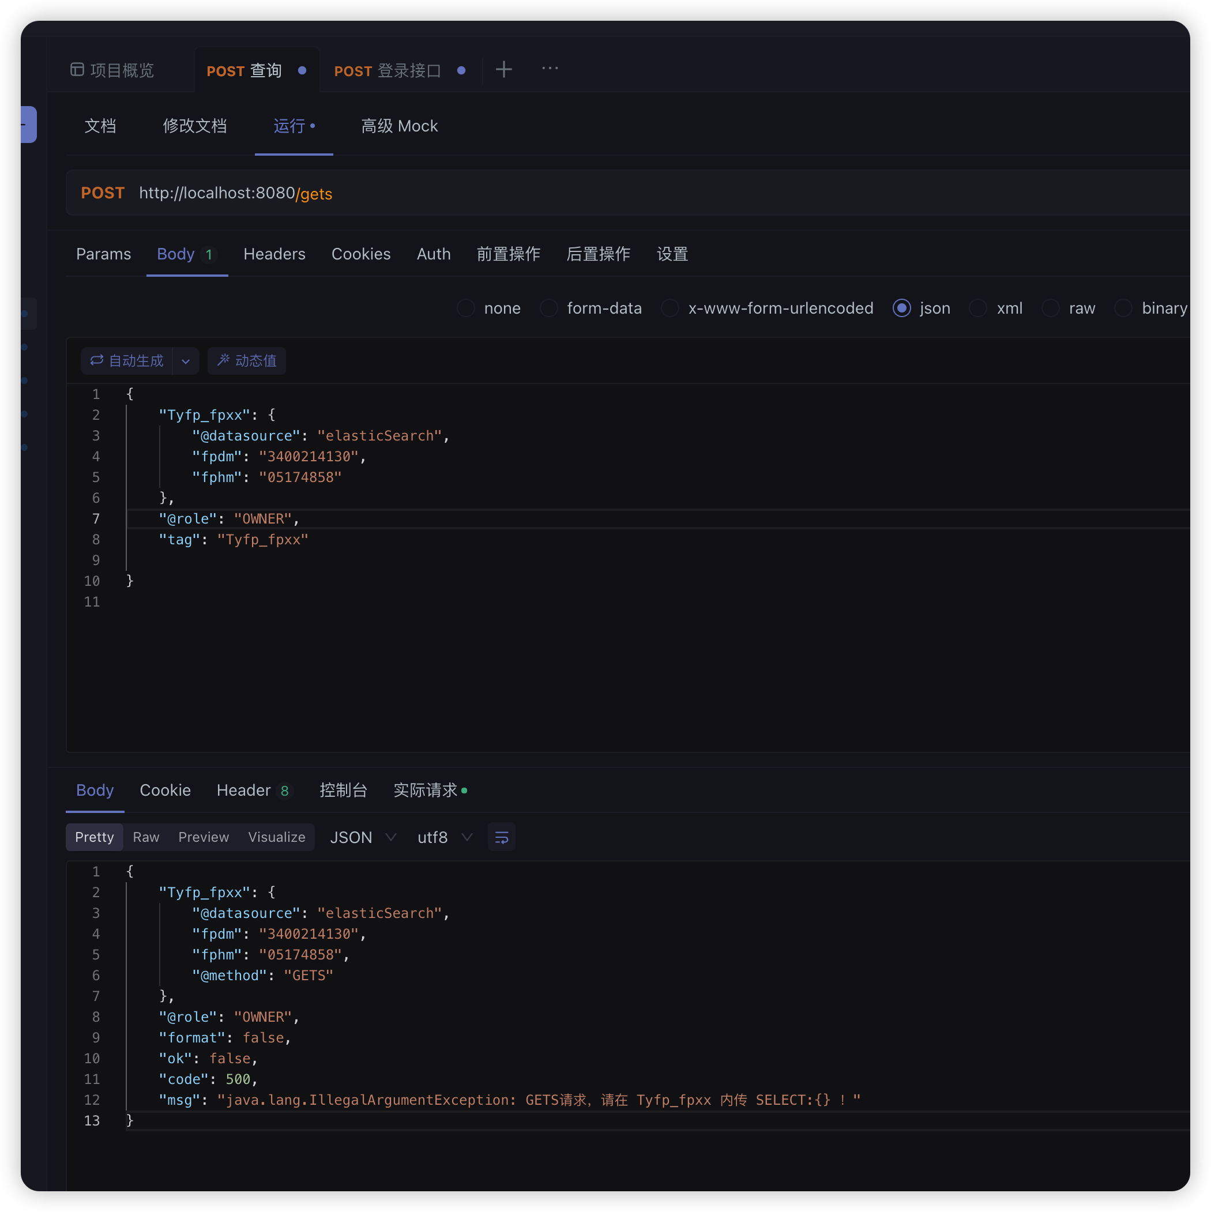Switch the response view to Raw
This screenshot has width=1211, height=1212.
point(145,837)
